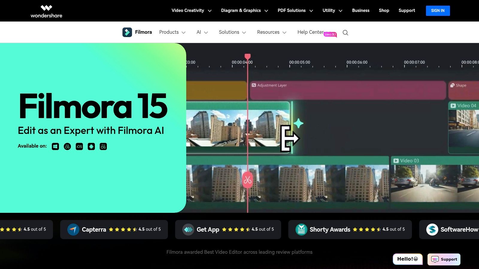Viewport: 479px width, 269px height.
Task: Click the Android availability icon
Action: pyautogui.click(x=91, y=146)
